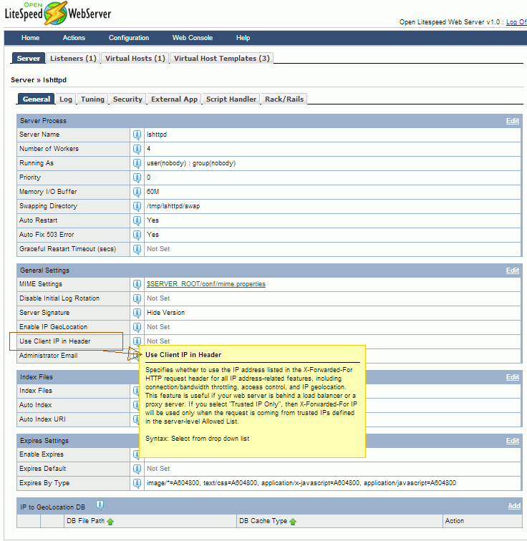This screenshot has height=541, width=527.
Task: Open the Actions menu
Action: [74, 38]
